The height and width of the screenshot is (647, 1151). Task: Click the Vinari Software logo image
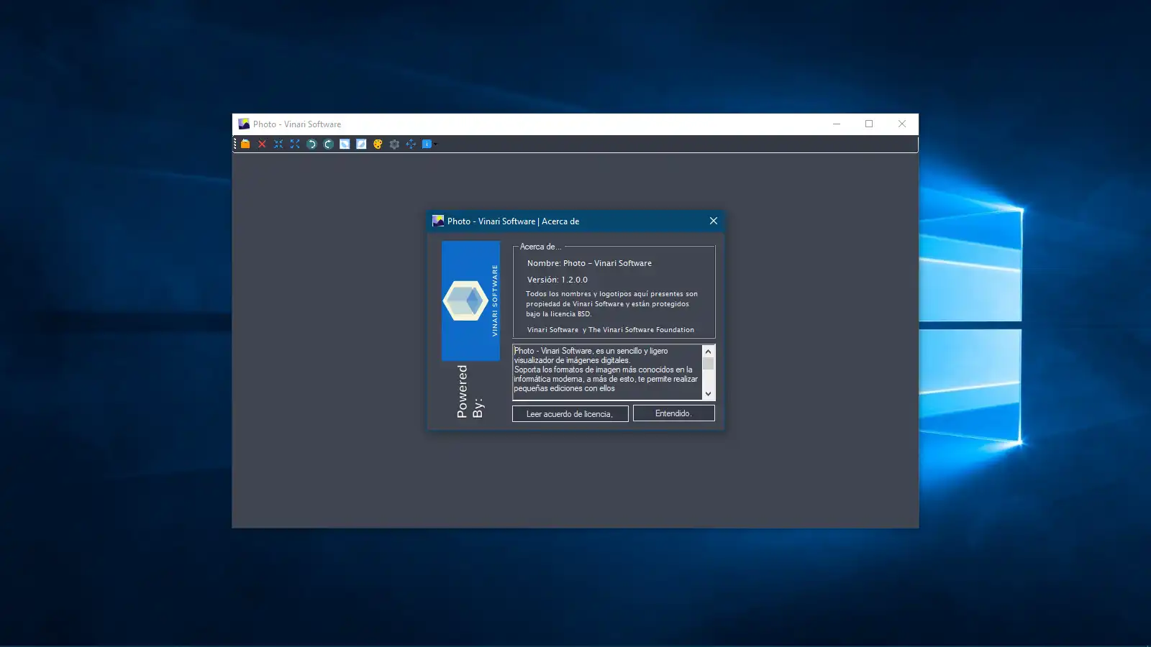click(470, 300)
